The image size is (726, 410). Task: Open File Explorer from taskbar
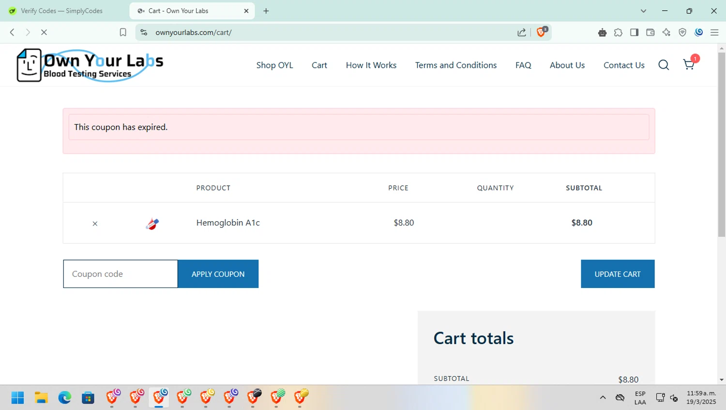click(41, 397)
